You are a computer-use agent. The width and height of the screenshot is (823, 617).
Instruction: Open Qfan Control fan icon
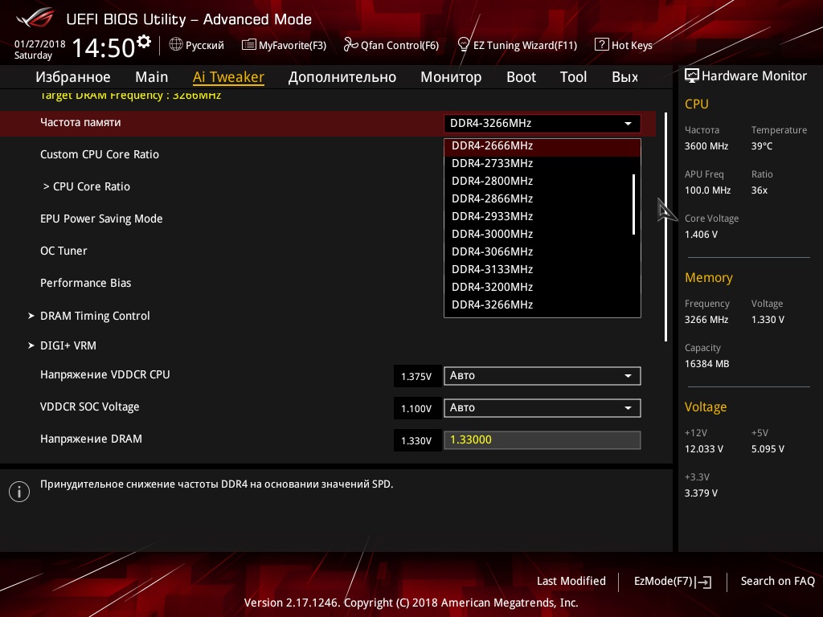pos(350,45)
